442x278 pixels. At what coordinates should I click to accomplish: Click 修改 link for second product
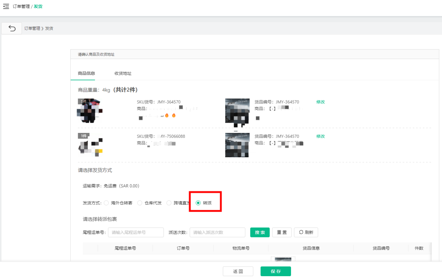tap(320, 136)
